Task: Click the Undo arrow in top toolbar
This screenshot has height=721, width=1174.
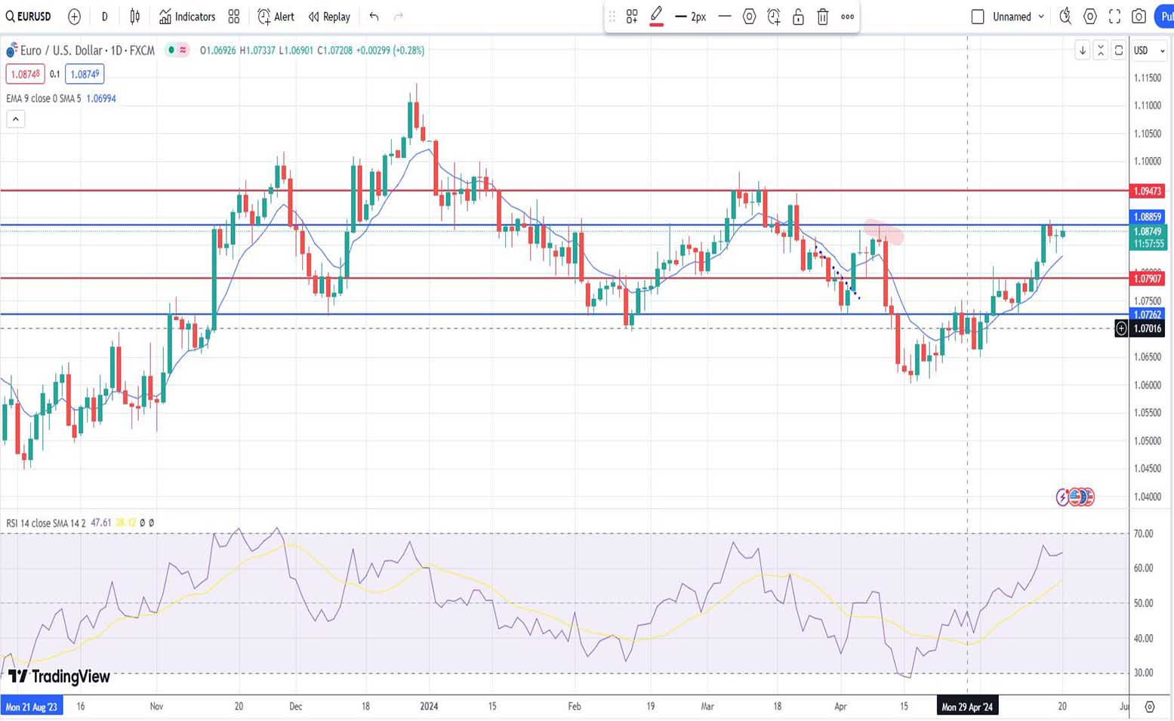Action: pos(374,17)
